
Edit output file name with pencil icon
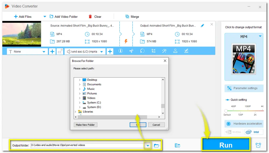coord(203,25)
